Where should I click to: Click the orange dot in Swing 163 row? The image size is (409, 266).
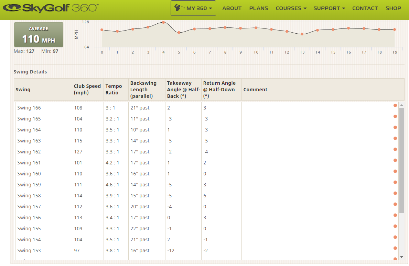click(395, 138)
